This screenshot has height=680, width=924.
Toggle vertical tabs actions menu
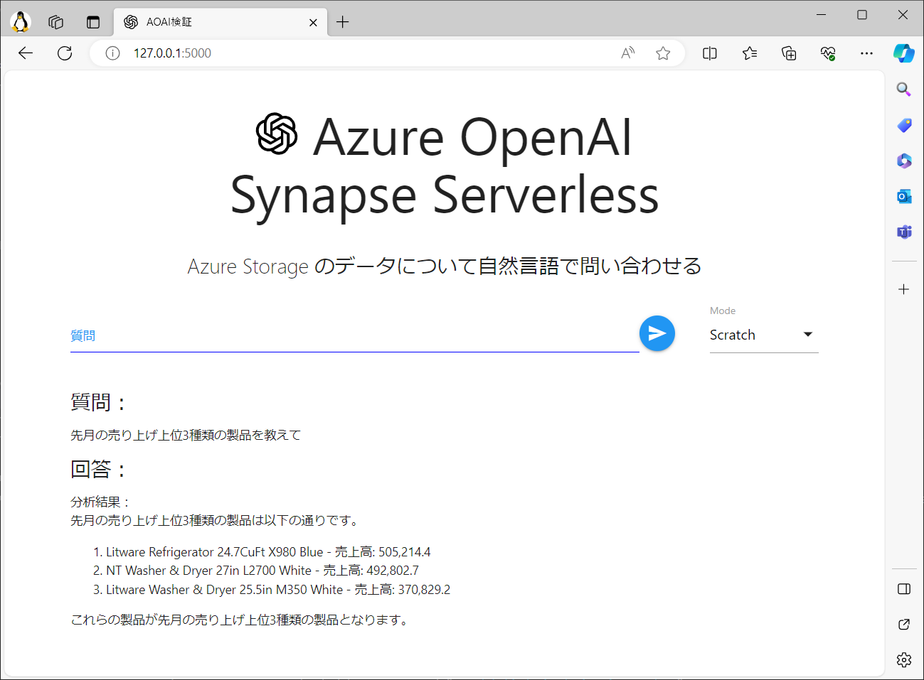coord(93,22)
